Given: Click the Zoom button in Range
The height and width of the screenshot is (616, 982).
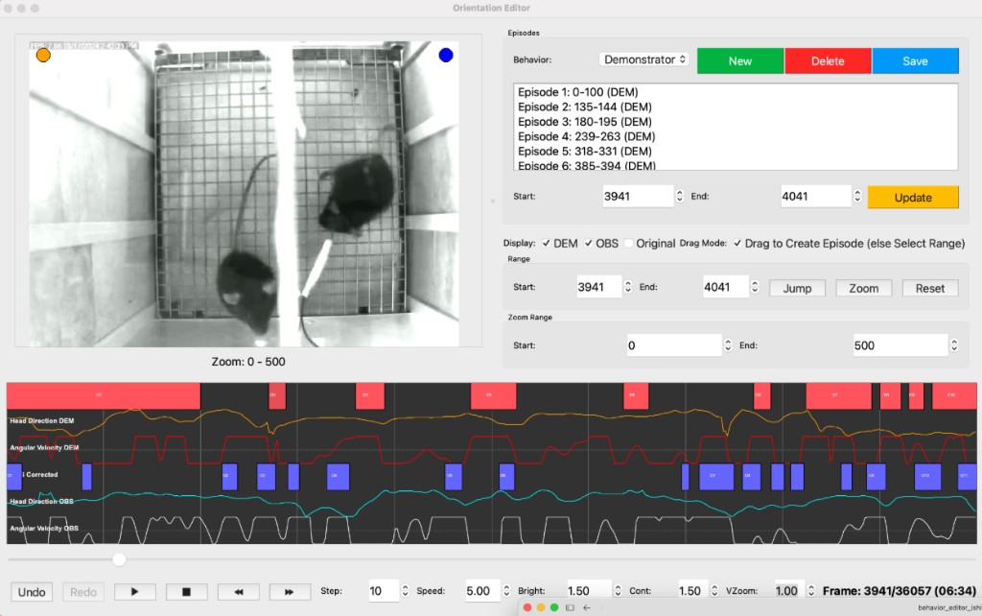Looking at the screenshot, I should pyautogui.click(x=864, y=288).
